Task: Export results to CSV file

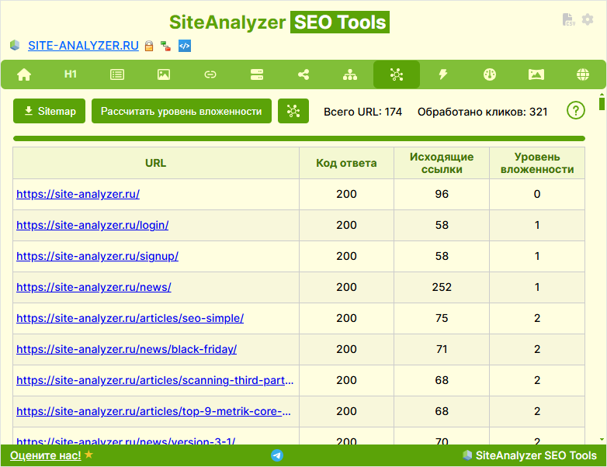Action: [x=568, y=19]
